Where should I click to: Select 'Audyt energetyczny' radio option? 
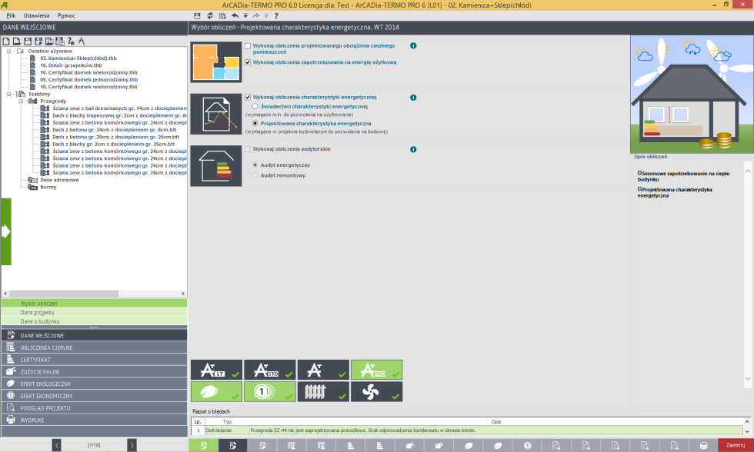[x=255, y=165]
